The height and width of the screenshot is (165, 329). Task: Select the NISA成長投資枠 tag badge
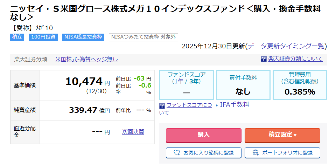pos(83,37)
